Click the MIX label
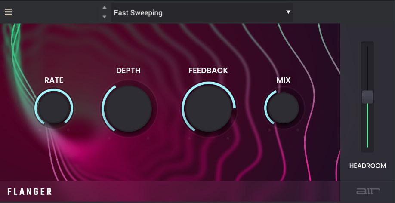395x203 pixels. [x=283, y=80]
